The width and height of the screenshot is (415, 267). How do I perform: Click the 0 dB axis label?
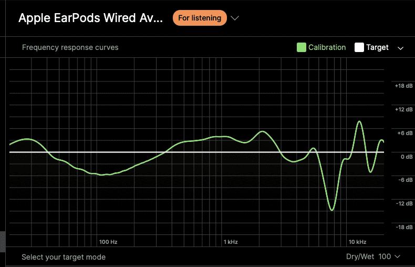point(407,157)
